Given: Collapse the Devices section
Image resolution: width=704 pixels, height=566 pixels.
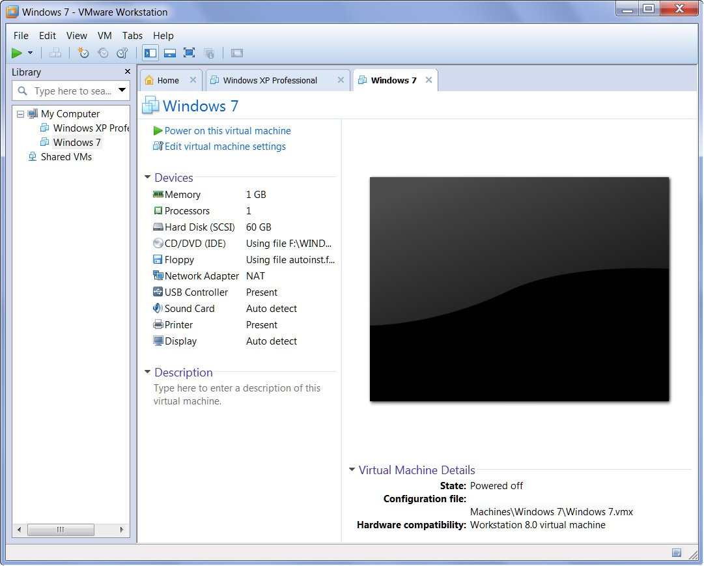Looking at the screenshot, I should 147,177.
